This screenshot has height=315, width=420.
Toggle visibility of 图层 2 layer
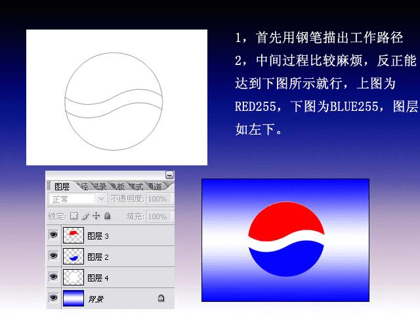click(54, 256)
